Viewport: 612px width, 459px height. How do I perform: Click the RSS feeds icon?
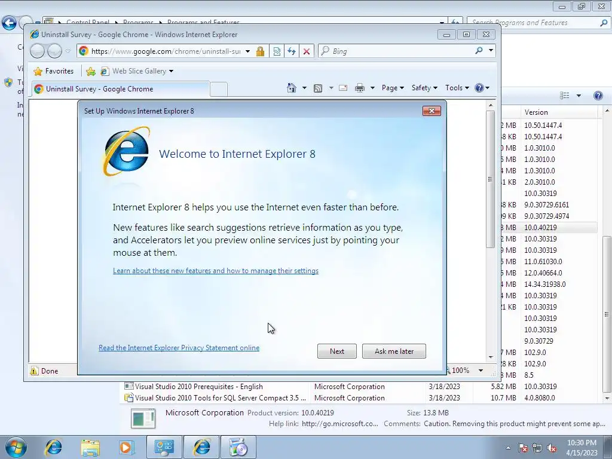[318, 88]
